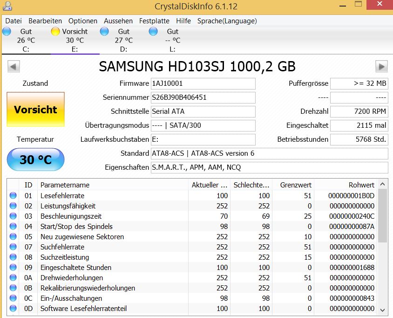Click status dot of Start/Stop des Spindels row
The height and width of the screenshot is (318, 393).
pyautogui.click(x=13, y=227)
